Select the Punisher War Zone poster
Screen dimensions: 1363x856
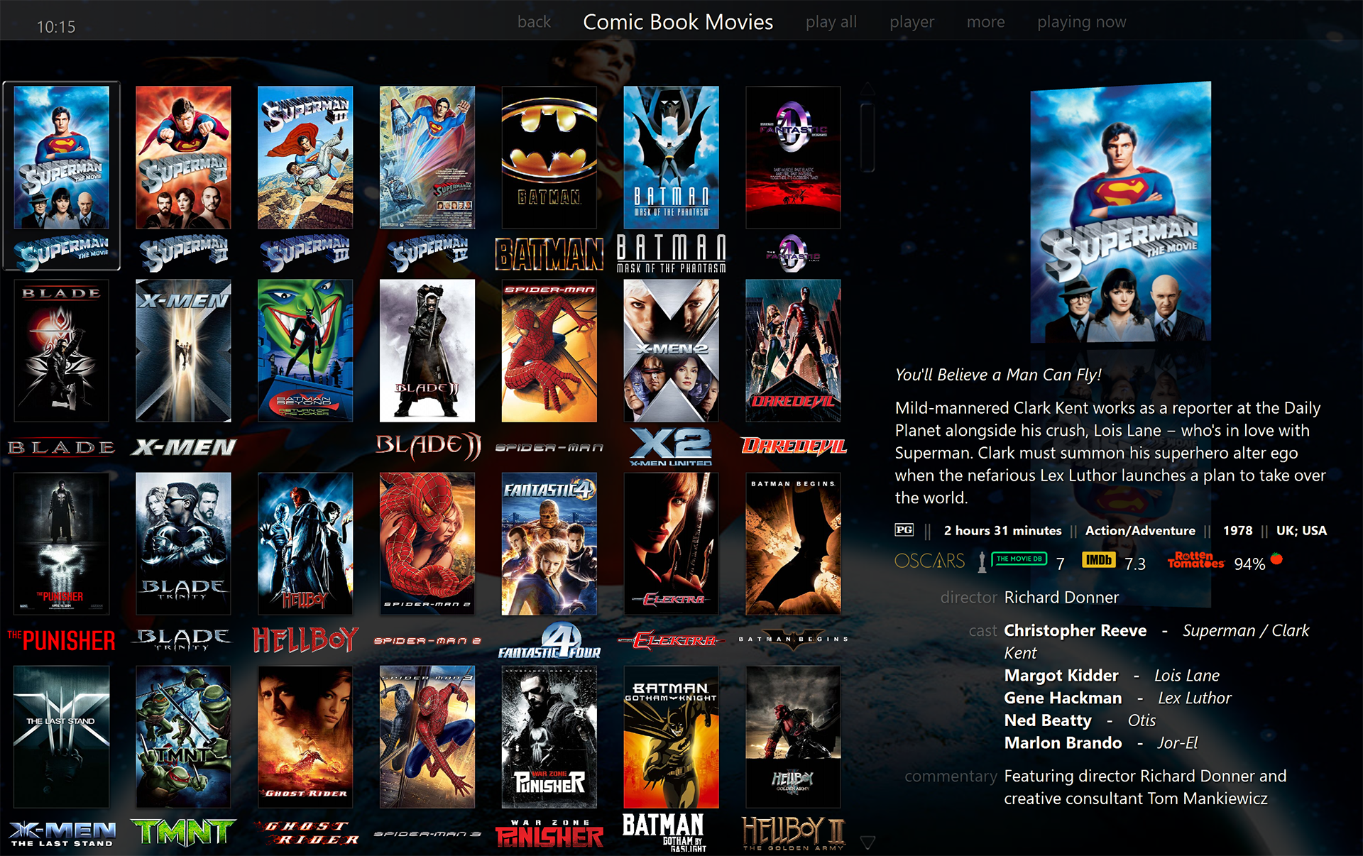click(549, 737)
